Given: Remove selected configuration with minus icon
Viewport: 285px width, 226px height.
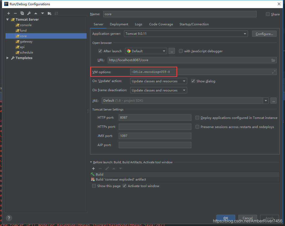Looking at the screenshot, I should pyautogui.click(x=15, y=13).
